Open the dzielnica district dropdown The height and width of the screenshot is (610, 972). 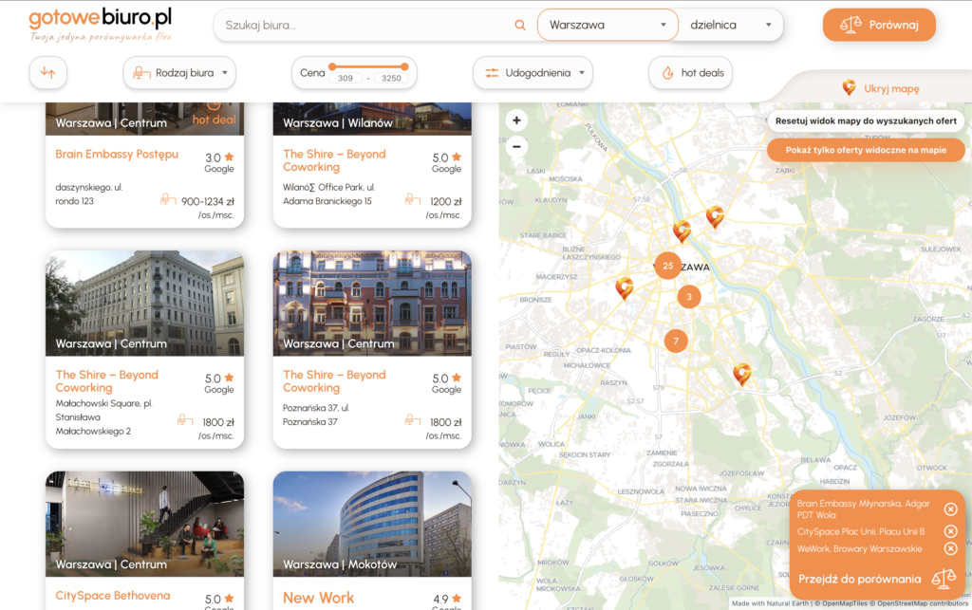coord(730,25)
